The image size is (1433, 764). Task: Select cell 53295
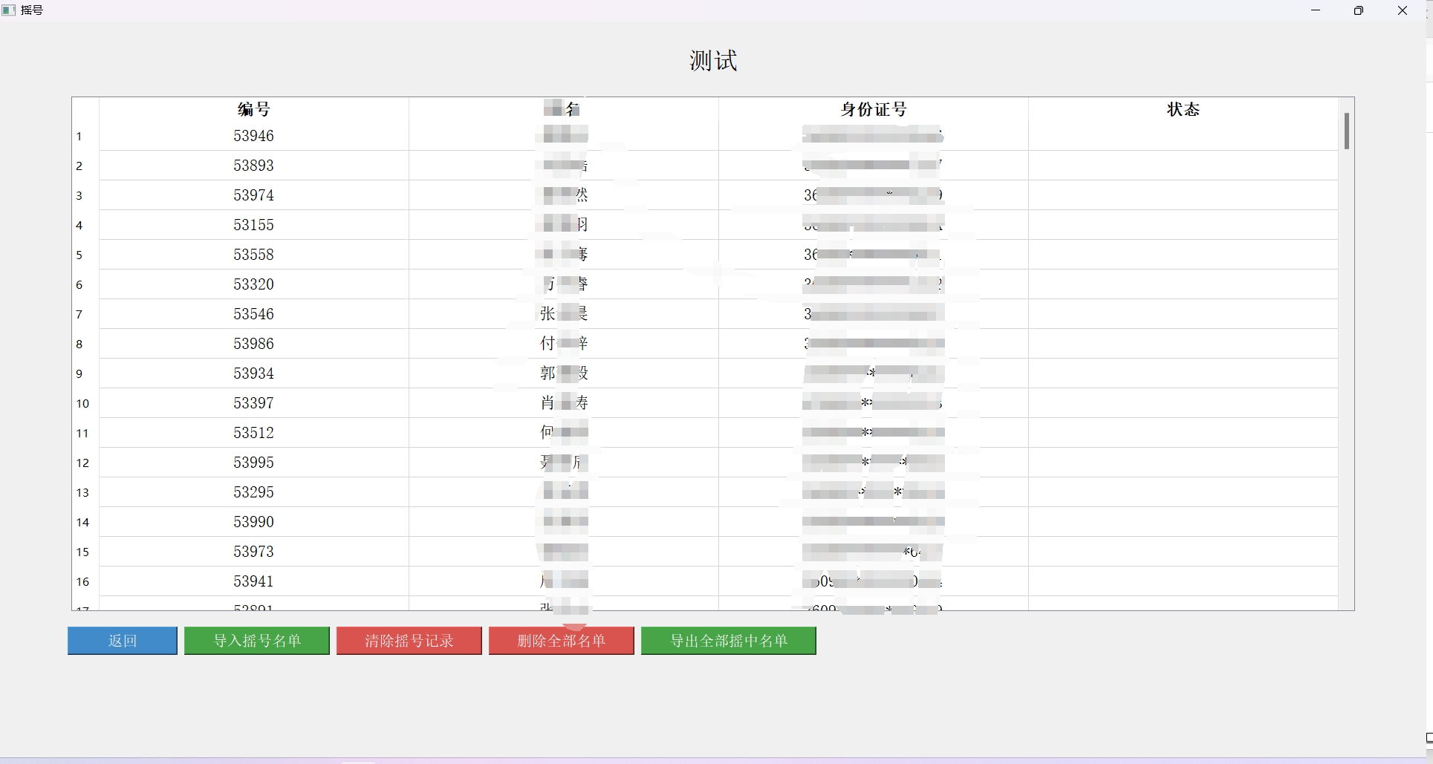[x=254, y=492]
